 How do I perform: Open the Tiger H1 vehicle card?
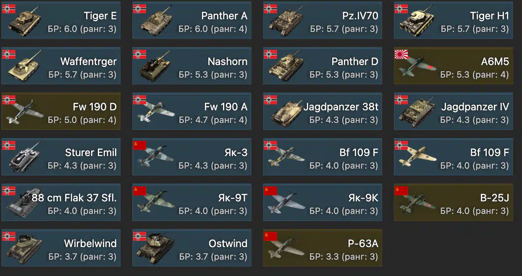[x=453, y=20]
